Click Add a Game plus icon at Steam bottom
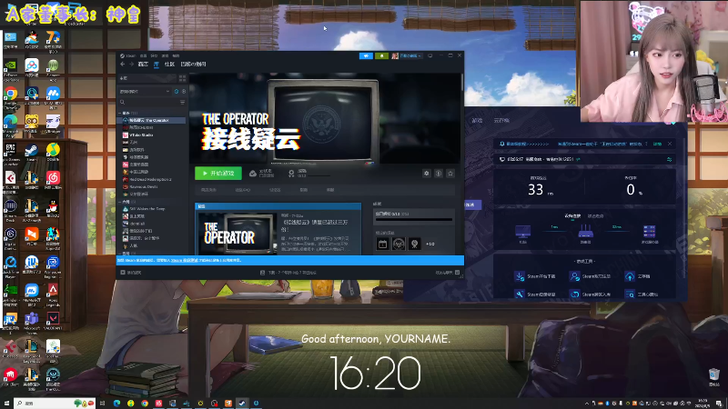Screen dimensions: 728x409 (123, 272)
